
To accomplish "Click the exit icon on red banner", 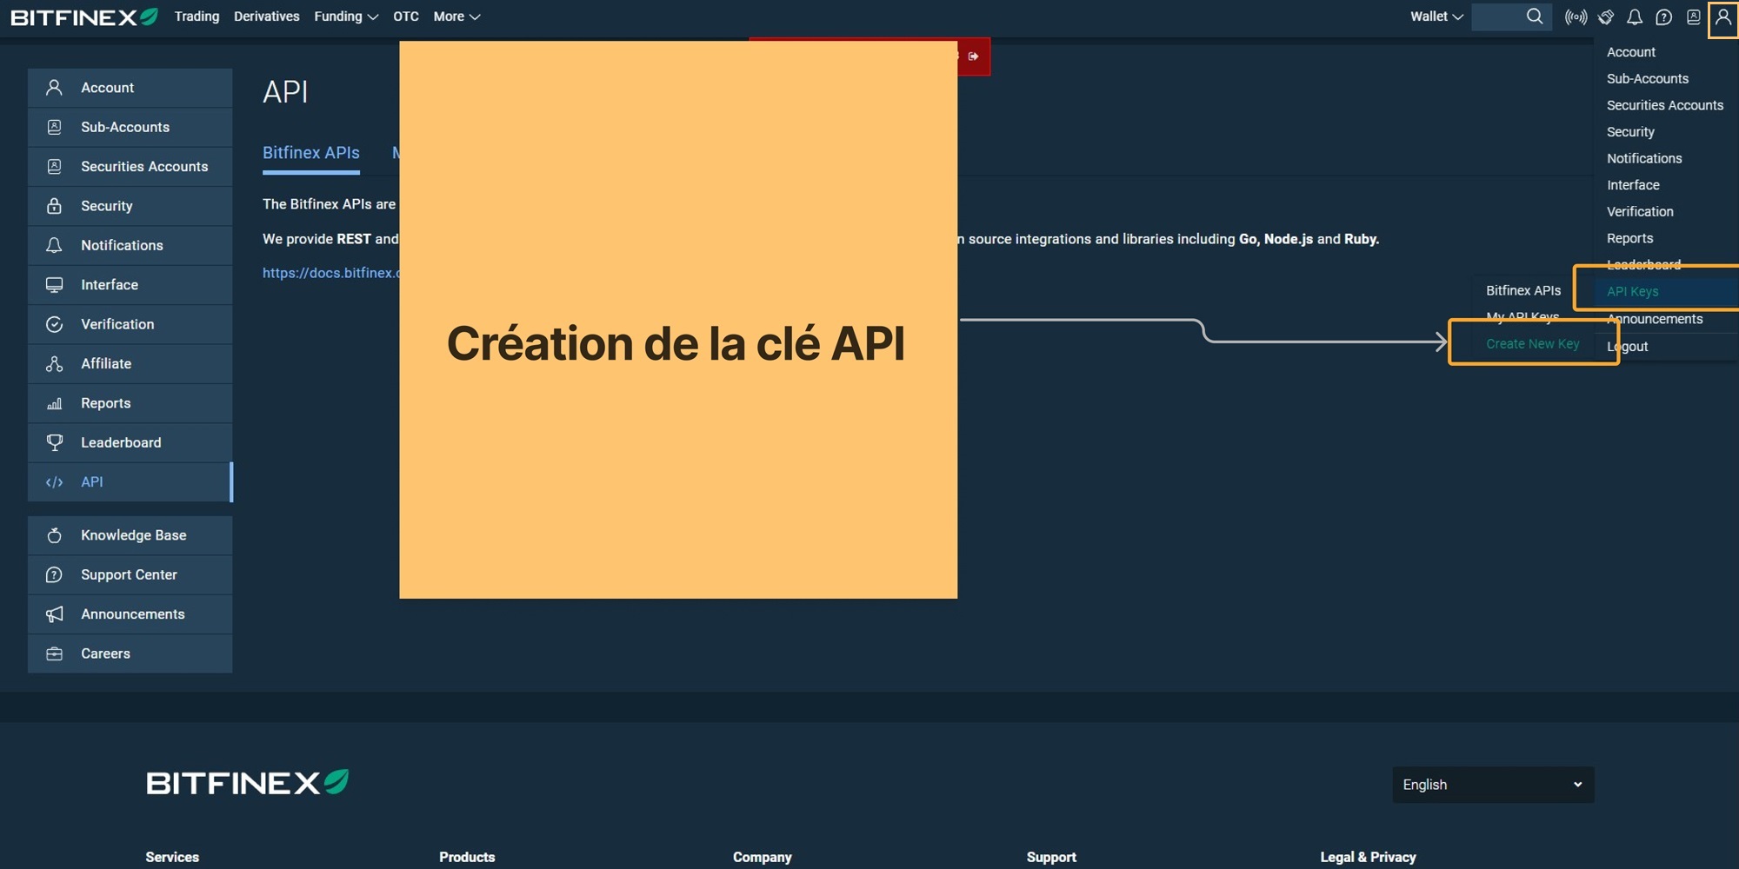I will (973, 56).
